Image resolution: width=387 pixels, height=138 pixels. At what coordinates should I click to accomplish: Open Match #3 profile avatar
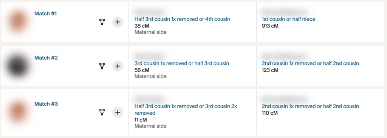17,111
